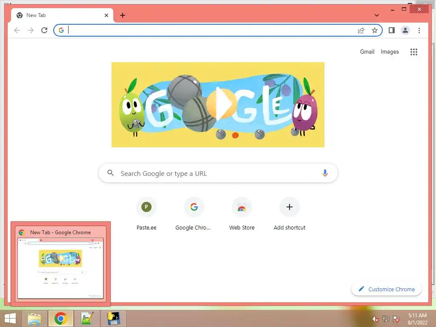This screenshot has height=327, width=436.
Task: Expand the tab search chevron
Action: point(377,15)
